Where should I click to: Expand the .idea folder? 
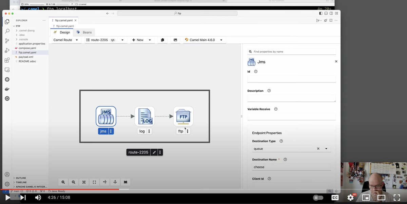[x=22, y=35]
